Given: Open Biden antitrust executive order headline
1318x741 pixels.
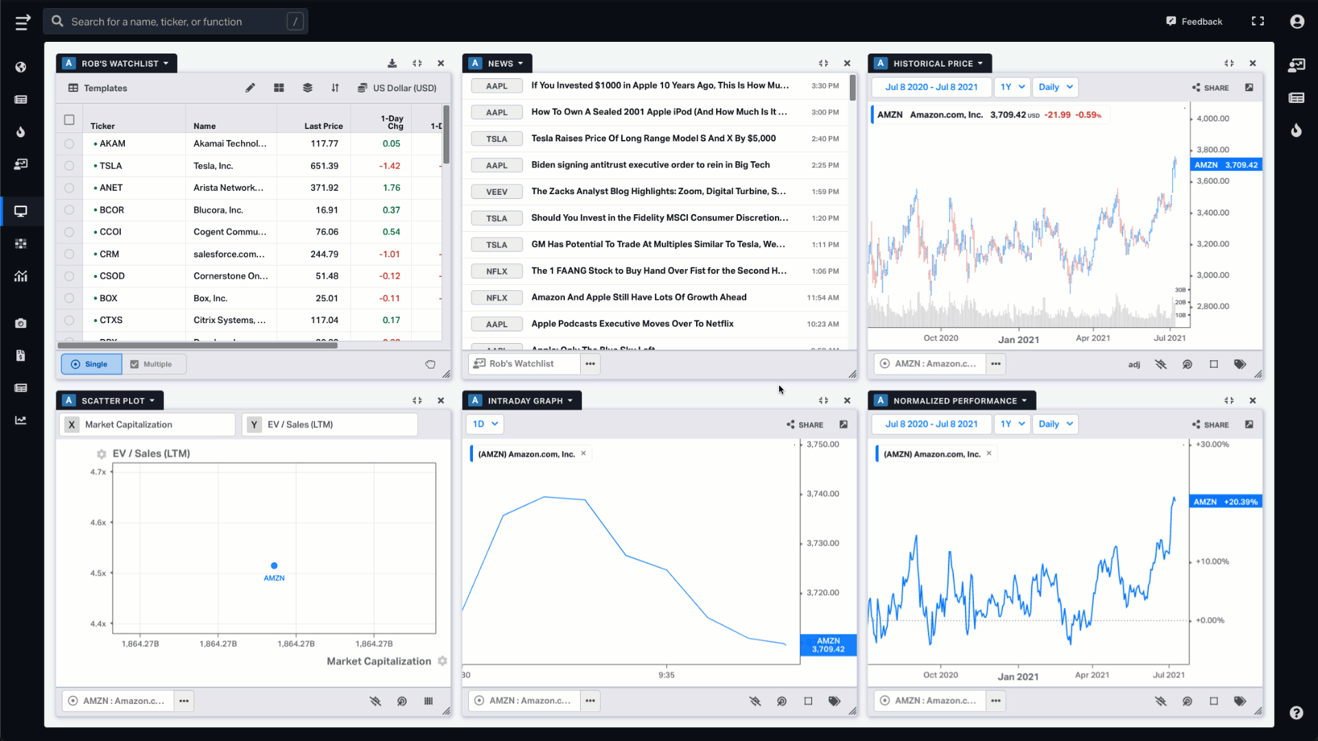Looking at the screenshot, I should [x=650, y=165].
